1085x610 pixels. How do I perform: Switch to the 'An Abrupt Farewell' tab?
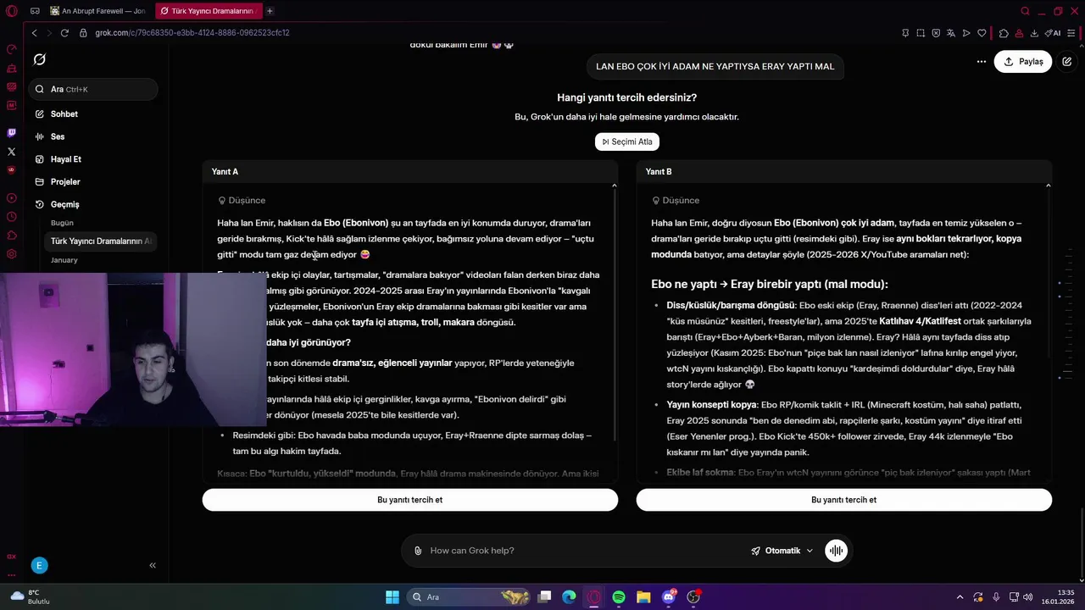coord(98,11)
